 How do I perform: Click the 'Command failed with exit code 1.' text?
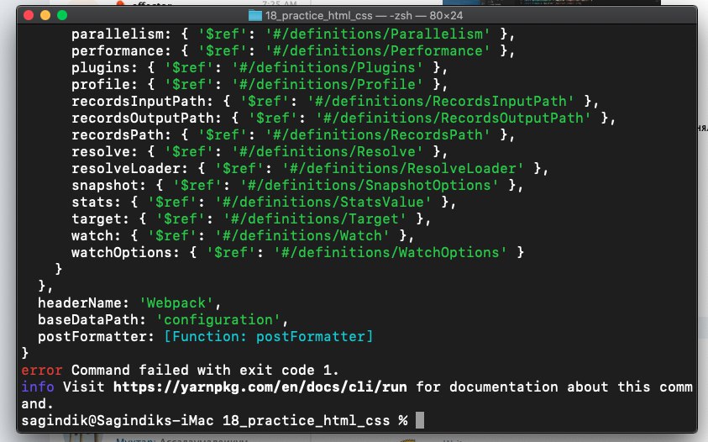[x=205, y=370]
